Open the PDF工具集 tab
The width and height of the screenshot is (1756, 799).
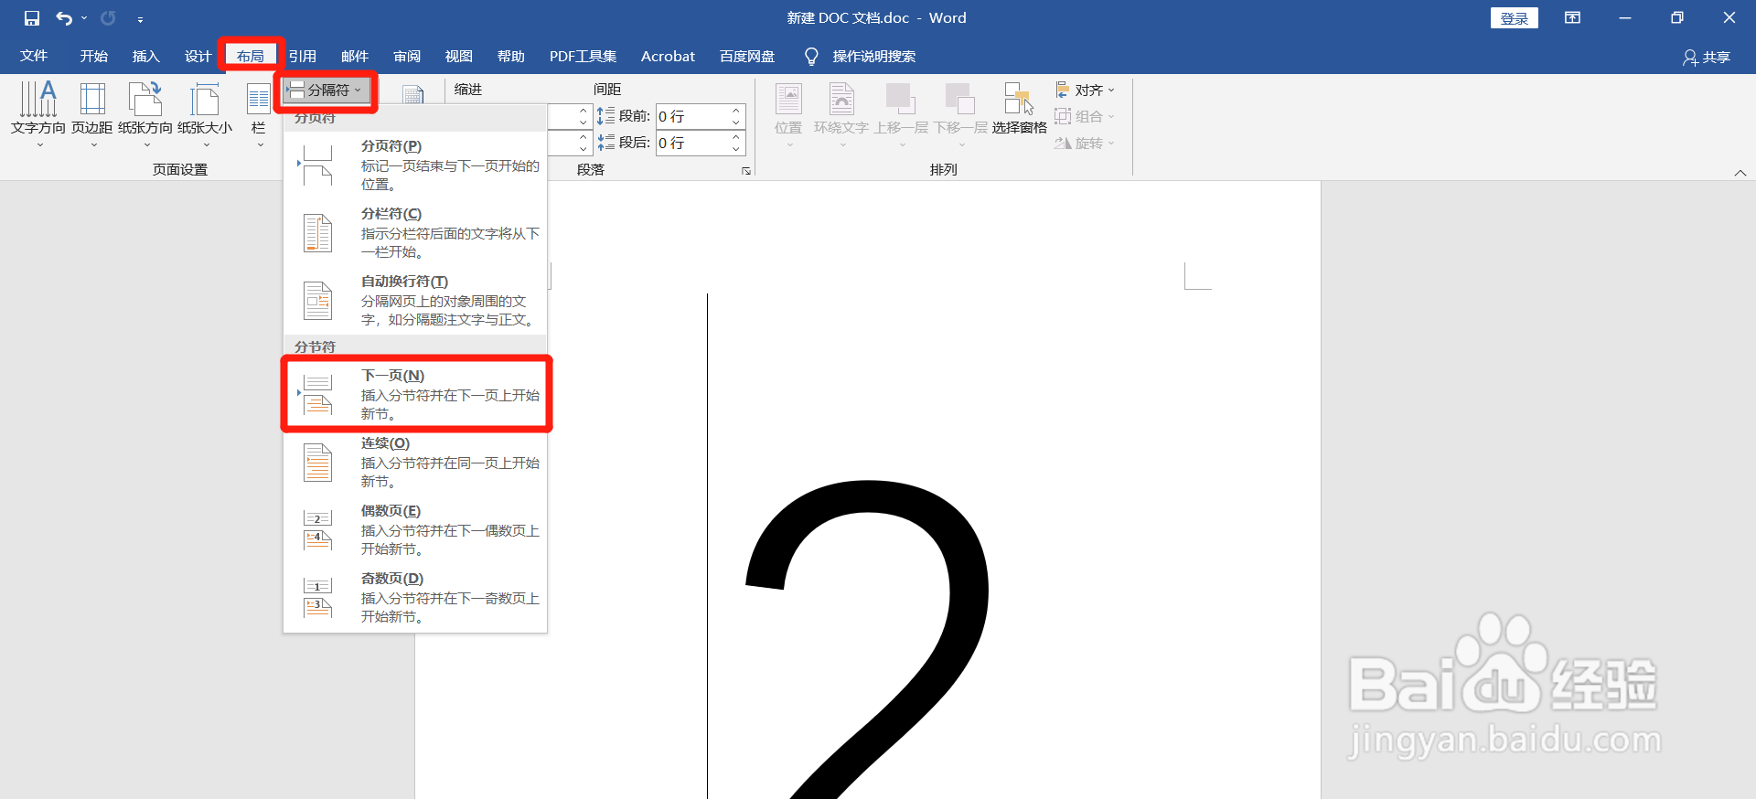tap(583, 56)
